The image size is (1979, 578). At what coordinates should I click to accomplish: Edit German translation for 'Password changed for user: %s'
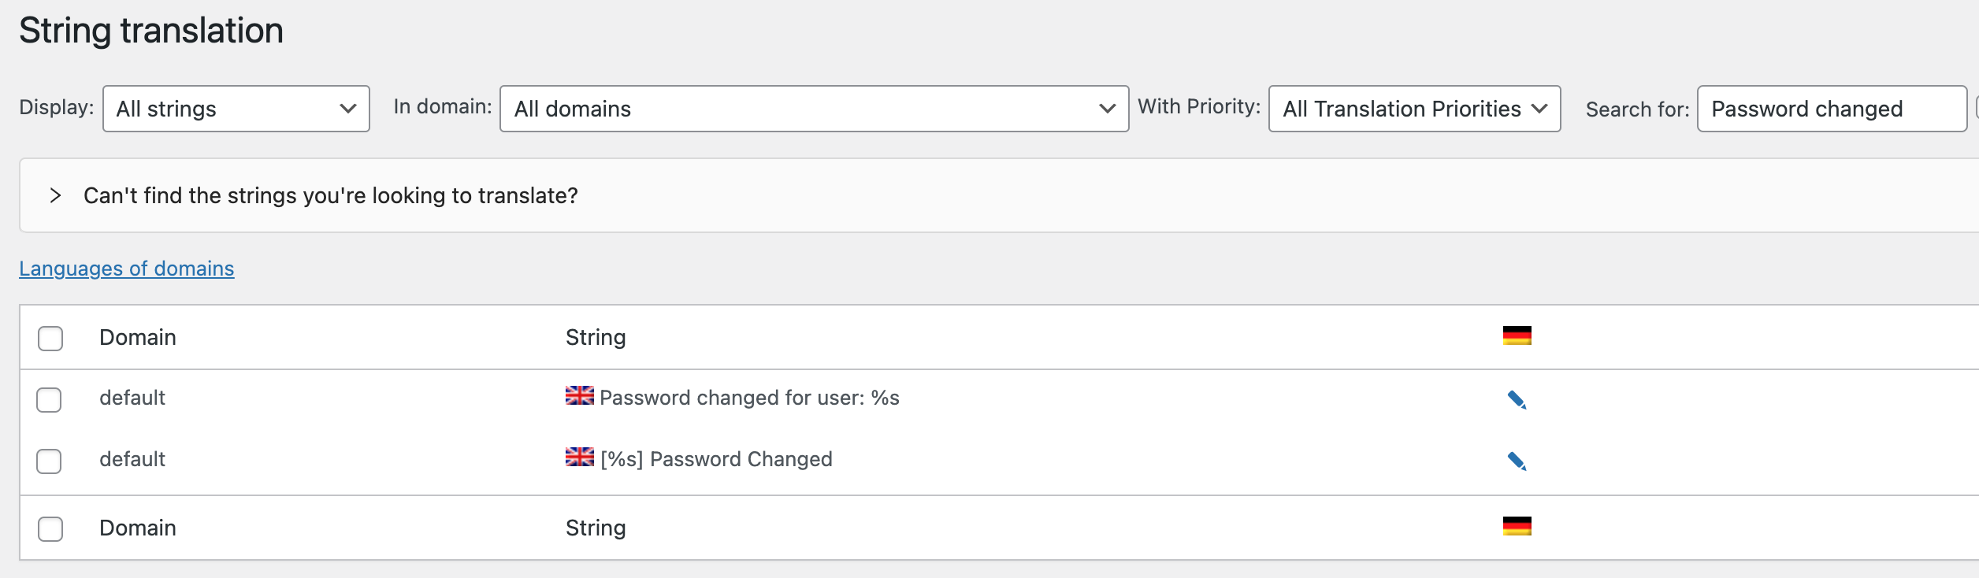(1517, 400)
